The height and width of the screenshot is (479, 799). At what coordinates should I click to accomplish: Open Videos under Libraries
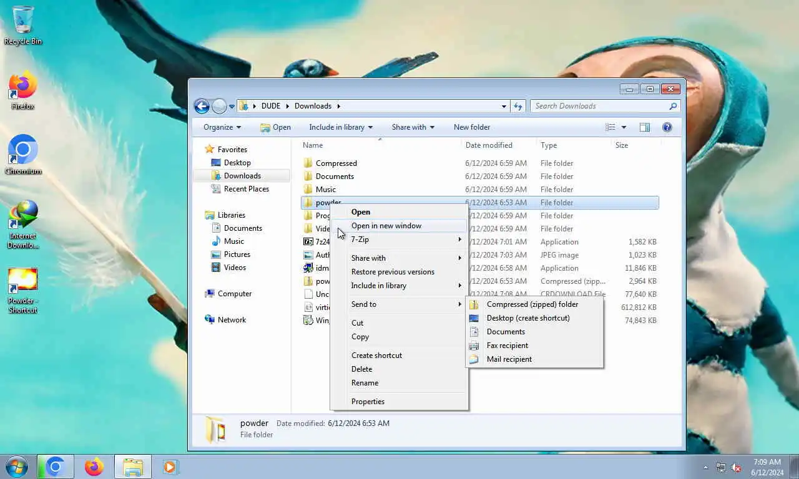tap(229, 268)
